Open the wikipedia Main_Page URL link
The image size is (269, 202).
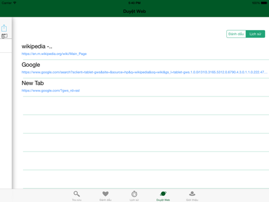[x=54, y=54]
